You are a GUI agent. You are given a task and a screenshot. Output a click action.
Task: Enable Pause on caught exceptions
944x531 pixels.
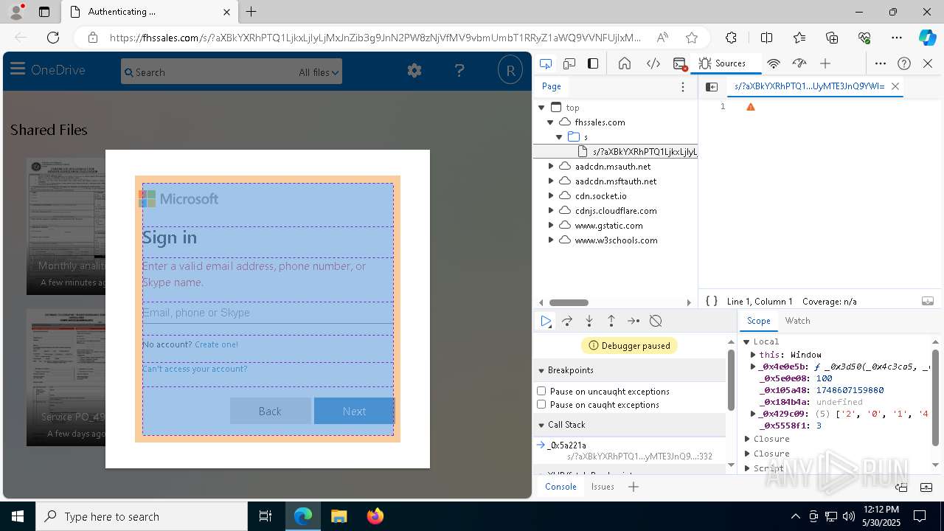coord(541,404)
